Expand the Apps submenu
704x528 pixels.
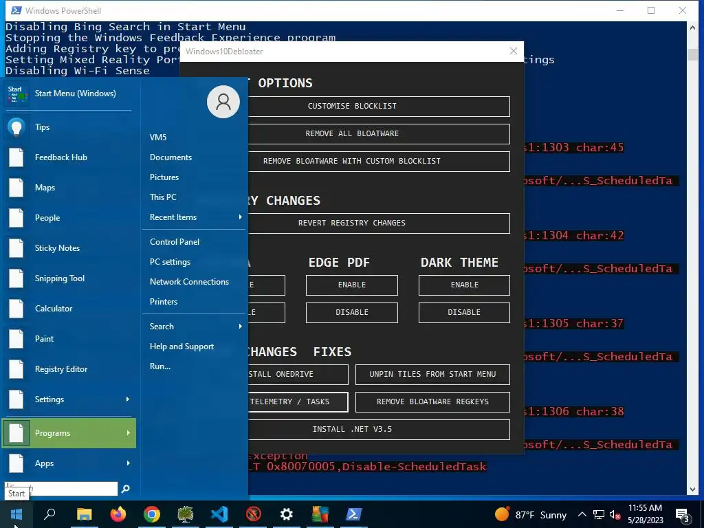click(x=69, y=463)
